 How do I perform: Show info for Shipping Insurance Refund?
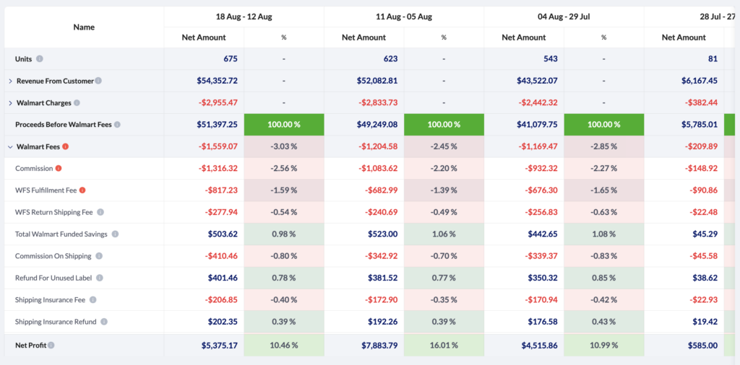[x=104, y=322]
